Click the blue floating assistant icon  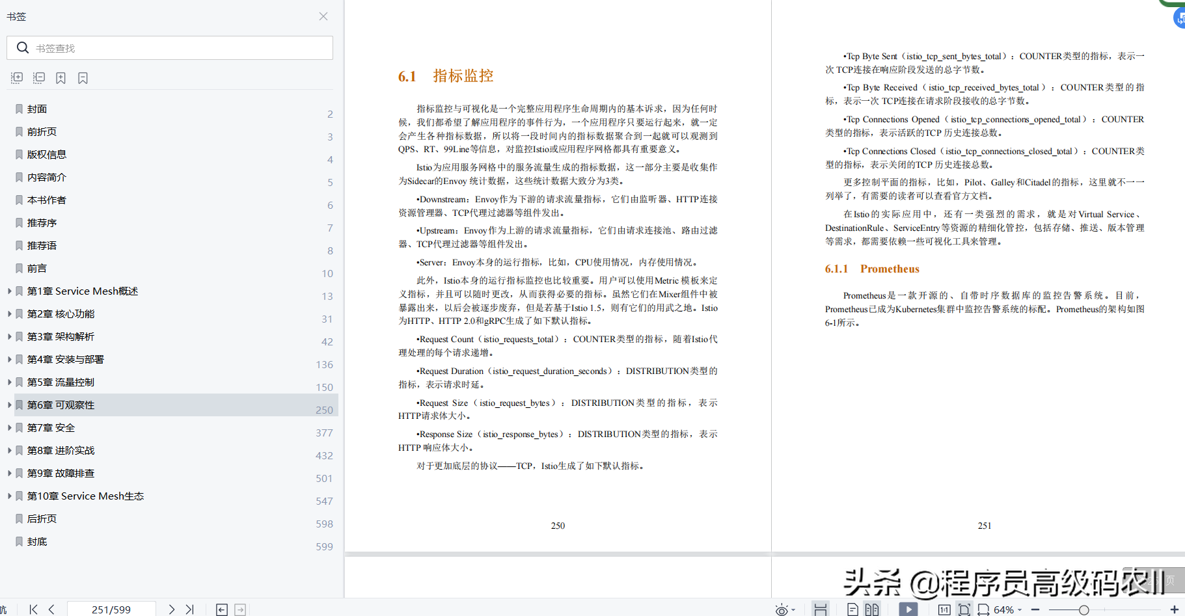[1179, 18]
